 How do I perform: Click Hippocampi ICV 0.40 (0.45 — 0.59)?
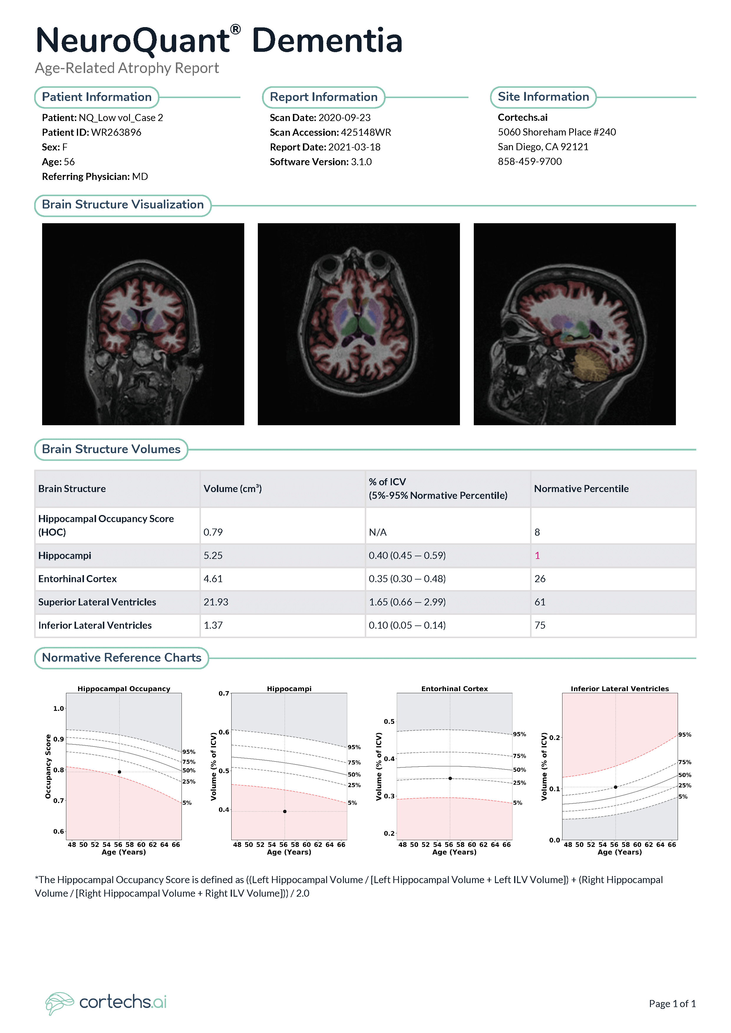click(407, 556)
